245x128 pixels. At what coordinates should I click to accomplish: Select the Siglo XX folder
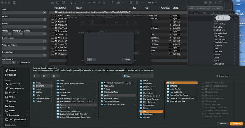click(x=151, y=111)
